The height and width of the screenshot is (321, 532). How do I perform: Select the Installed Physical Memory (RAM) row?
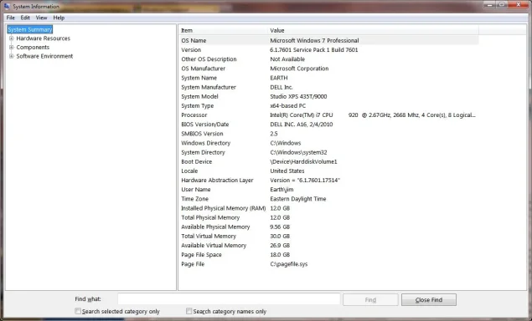tap(328, 208)
